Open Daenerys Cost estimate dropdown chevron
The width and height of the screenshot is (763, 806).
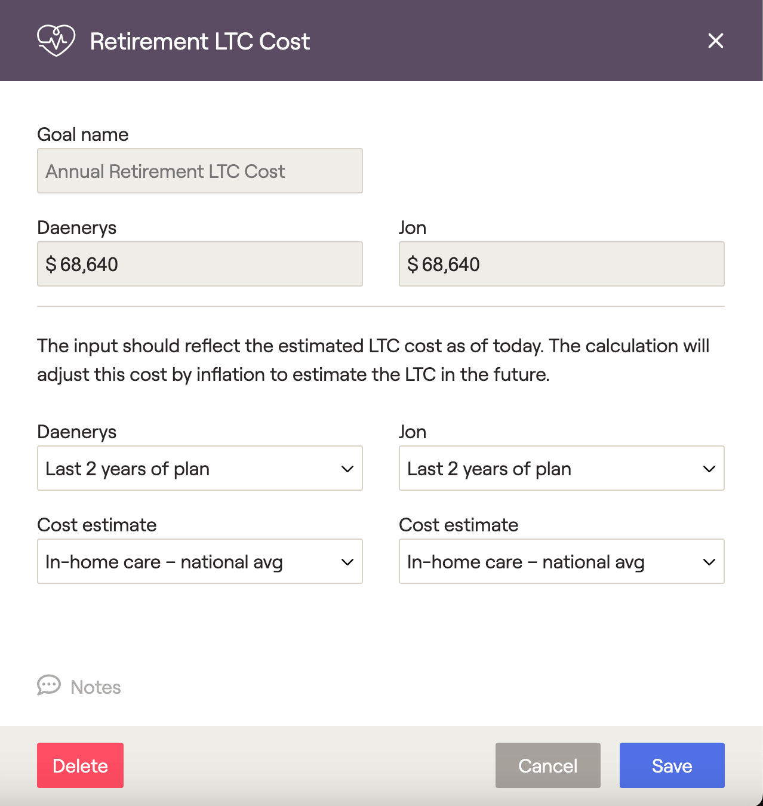(x=347, y=562)
